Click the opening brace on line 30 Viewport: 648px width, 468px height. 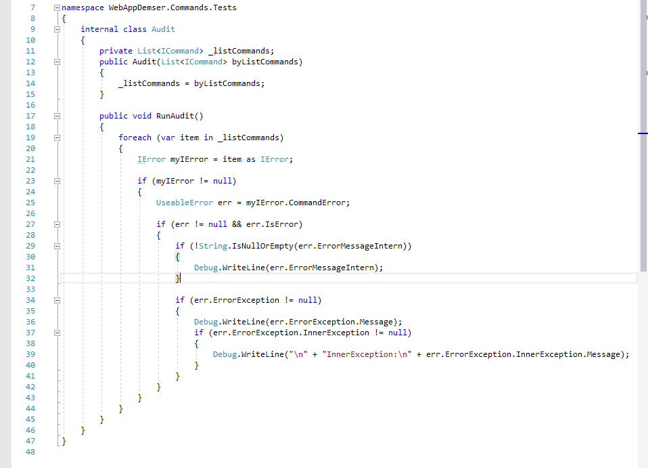point(177,257)
